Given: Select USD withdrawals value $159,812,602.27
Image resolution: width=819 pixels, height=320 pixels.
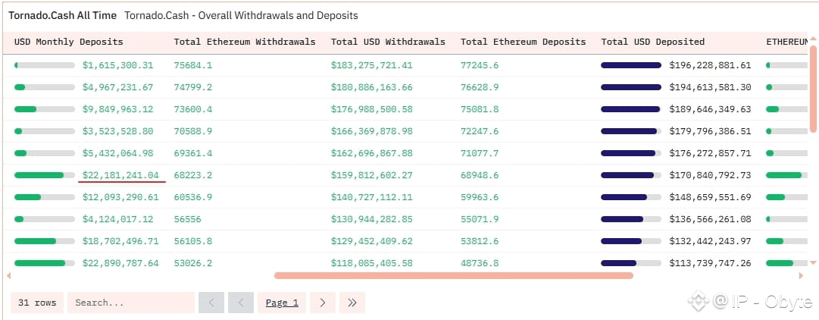Looking at the screenshot, I should (372, 175).
